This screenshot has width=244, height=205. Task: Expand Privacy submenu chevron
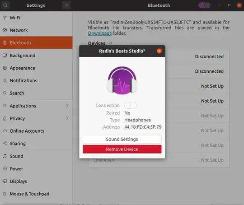(x=67, y=118)
